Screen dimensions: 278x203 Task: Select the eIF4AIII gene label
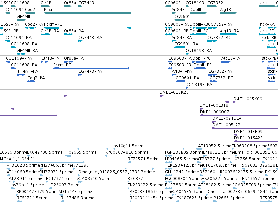24,16
